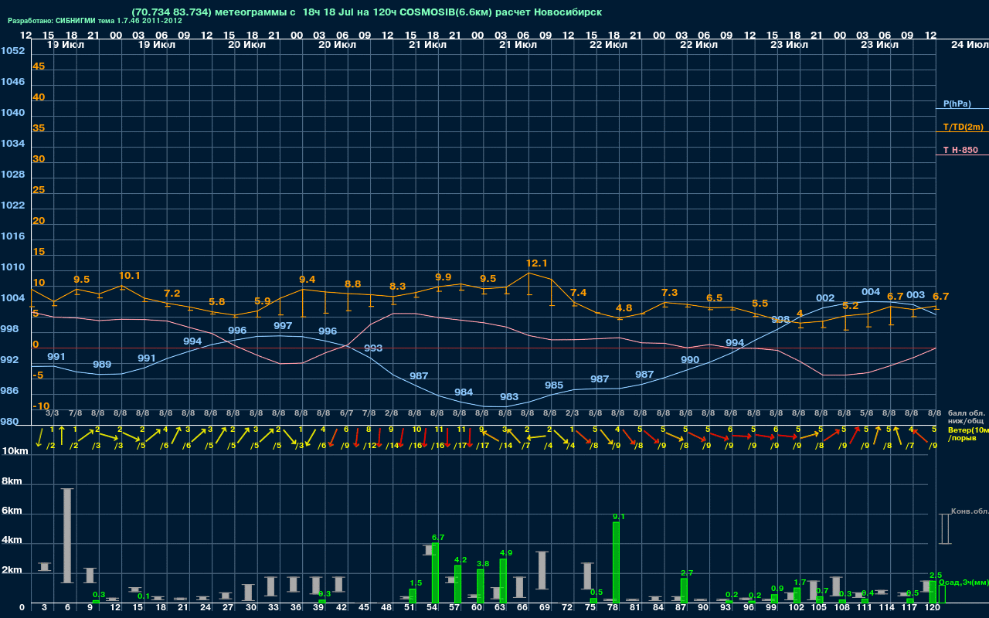Click the 'балл обл. ниж/общ' cloudiness label
This screenshot has width=989, height=618.
pos(968,417)
